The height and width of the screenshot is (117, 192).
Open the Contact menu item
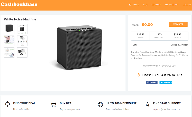click(156, 5)
